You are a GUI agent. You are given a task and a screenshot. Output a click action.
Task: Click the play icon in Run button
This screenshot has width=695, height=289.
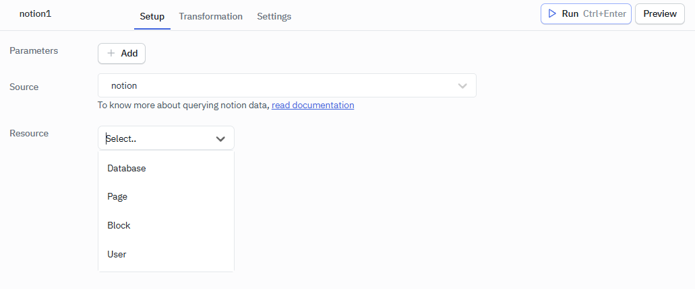pos(552,13)
